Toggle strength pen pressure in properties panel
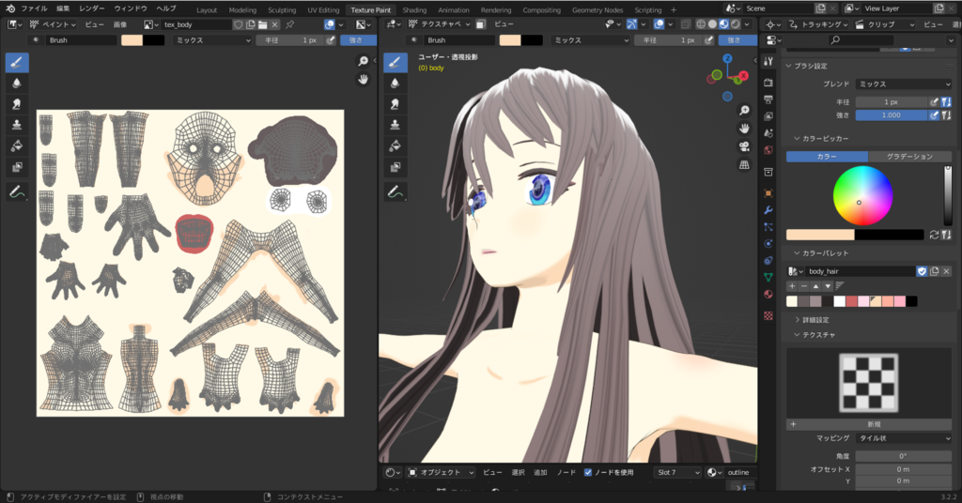This screenshot has height=503, width=962. click(934, 115)
